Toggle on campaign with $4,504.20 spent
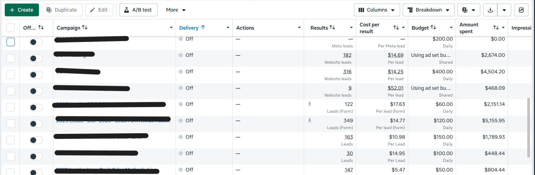 point(36,75)
